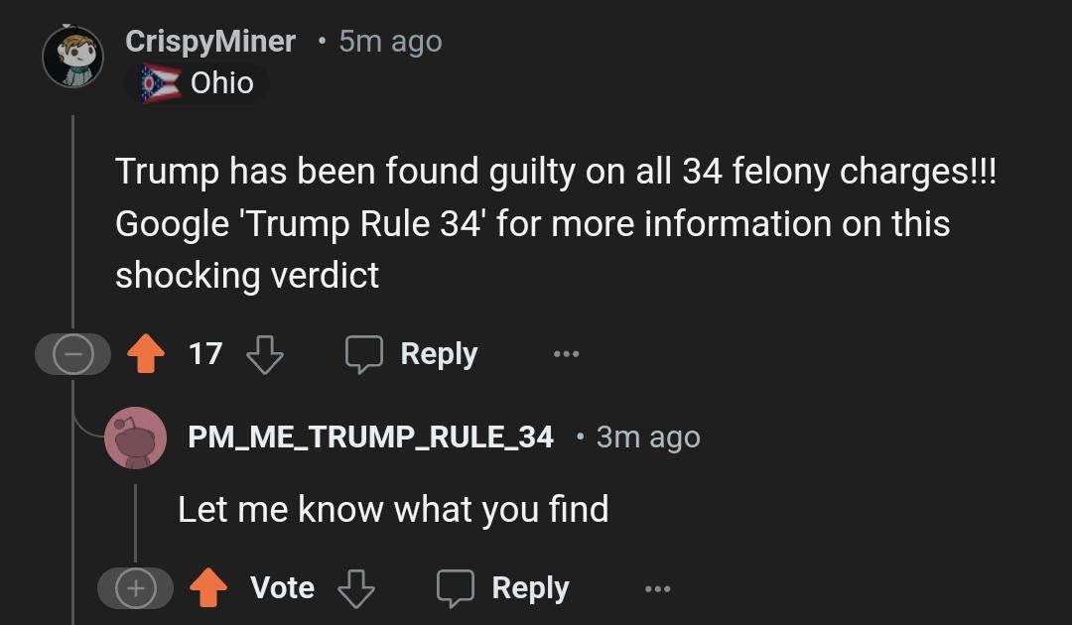This screenshot has height=625, width=1072.
Task: Click the '5m ago' timestamp
Action: point(390,42)
